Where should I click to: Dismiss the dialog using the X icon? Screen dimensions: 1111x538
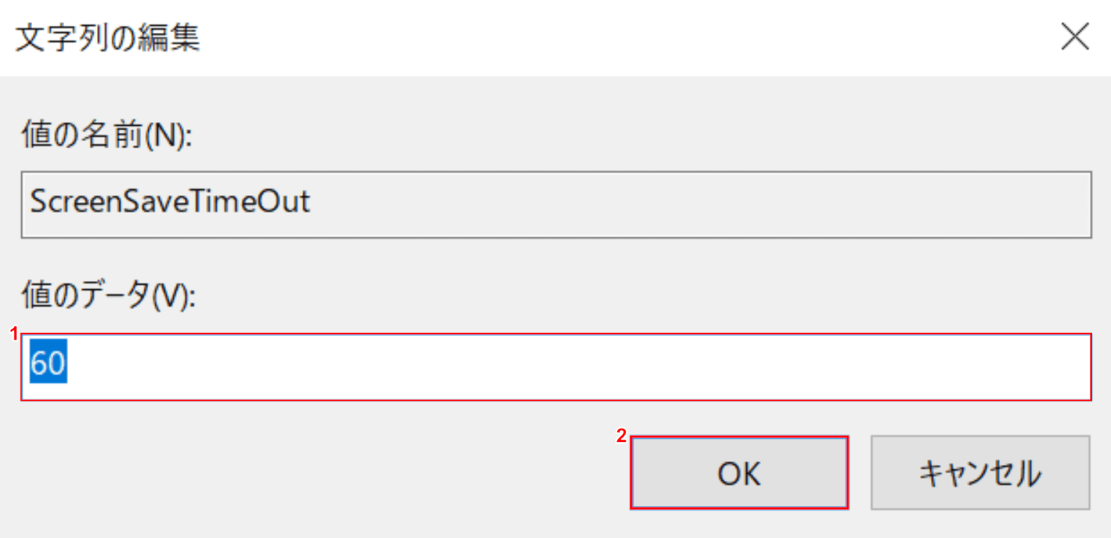pyautogui.click(x=1075, y=38)
